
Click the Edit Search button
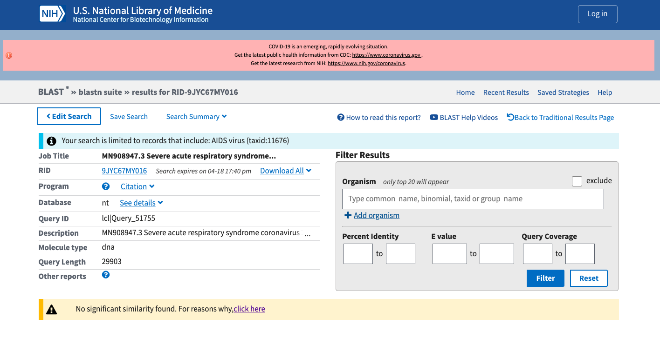coord(69,116)
